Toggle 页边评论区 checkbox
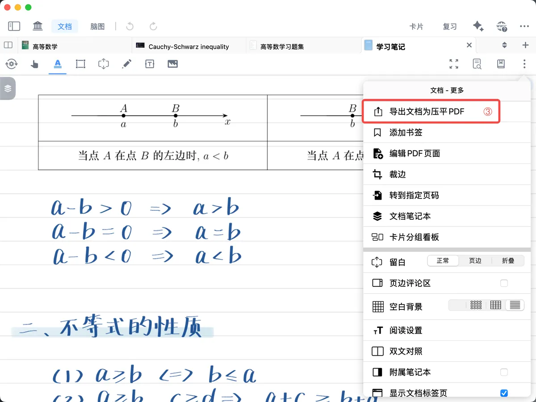Image resolution: width=536 pixels, height=402 pixels. pos(504,283)
